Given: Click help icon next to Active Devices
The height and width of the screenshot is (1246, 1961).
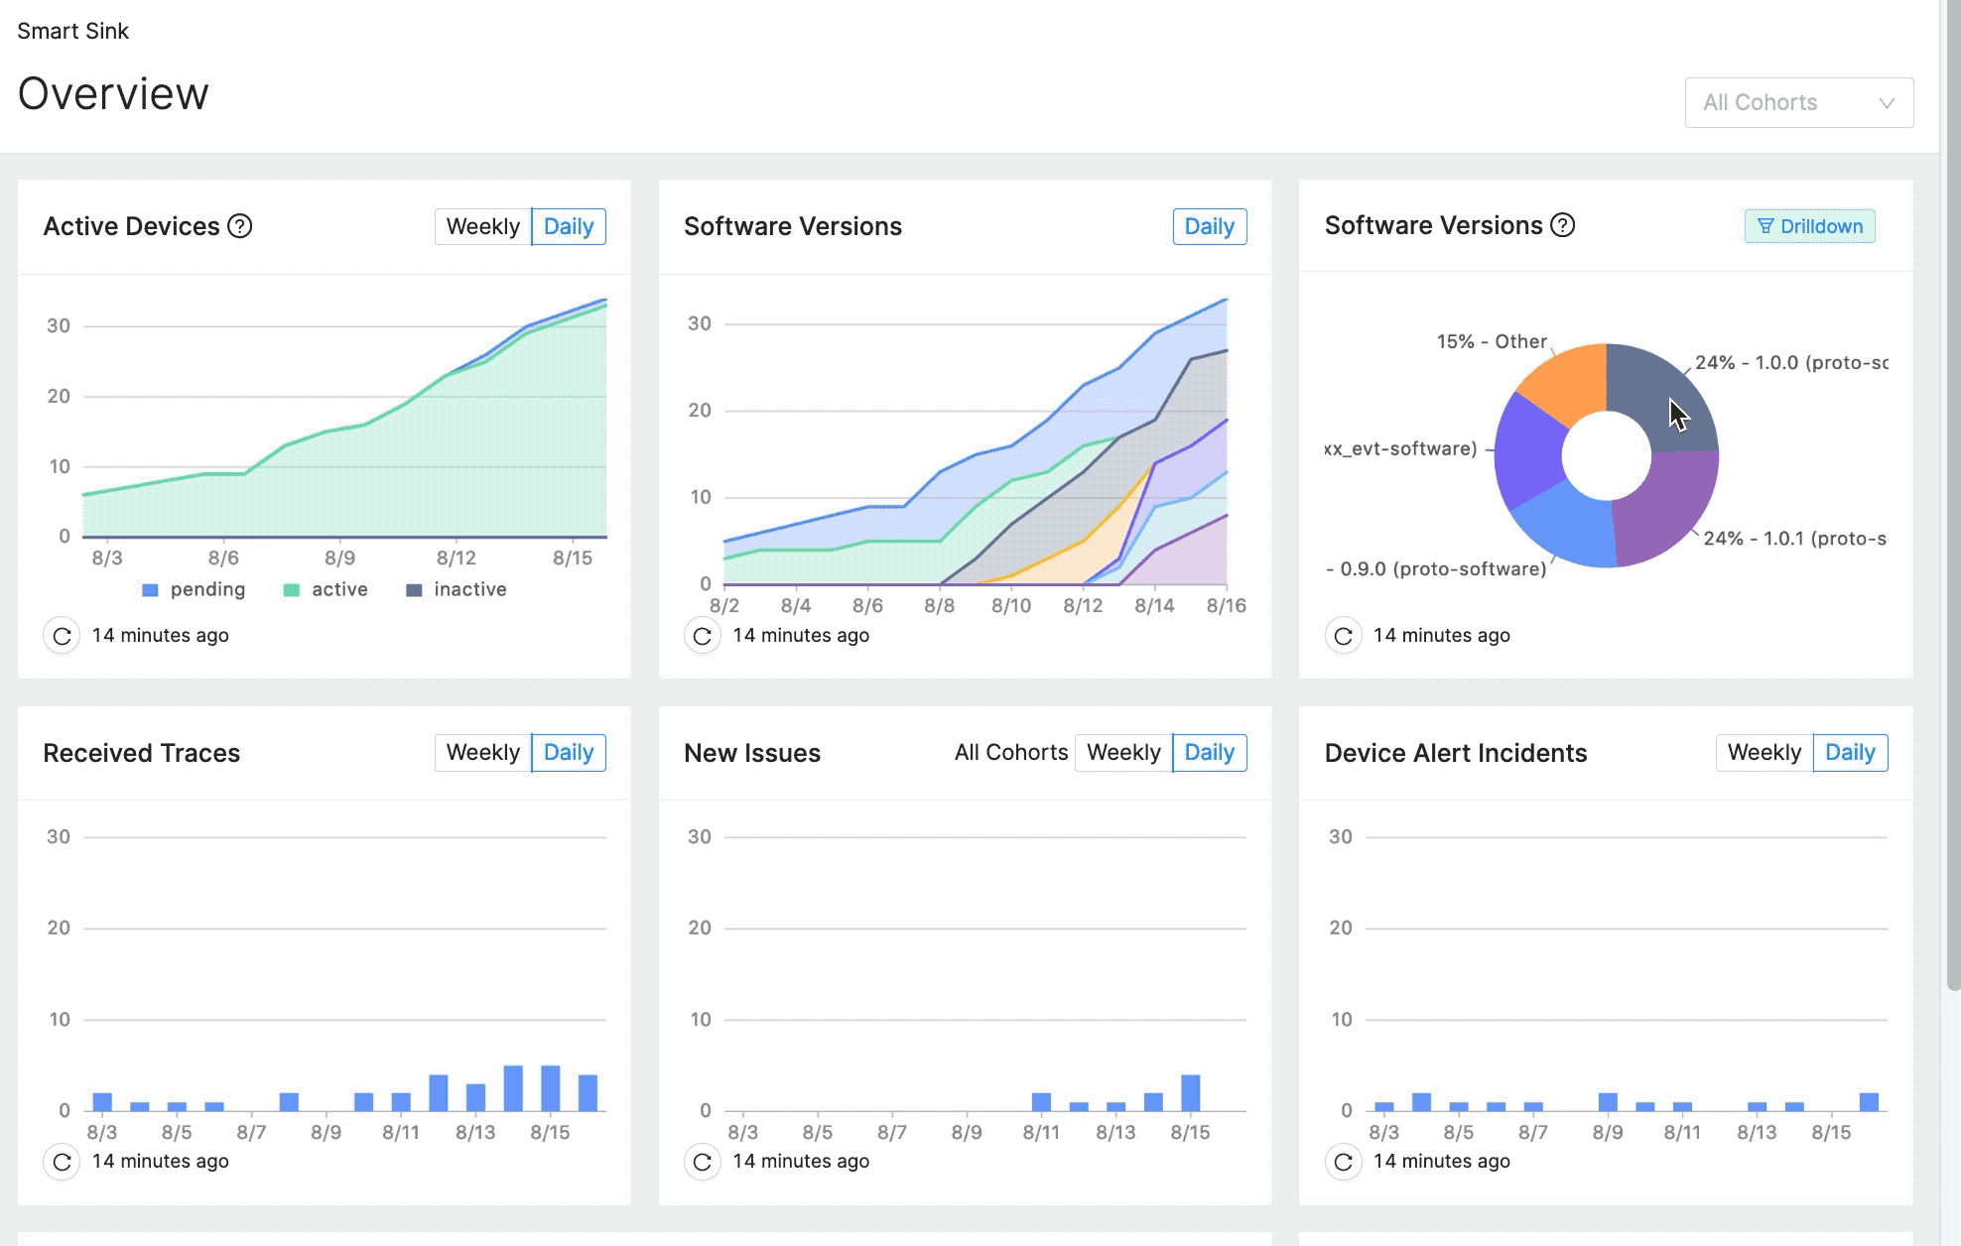Looking at the screenshot, I should tap(240, 226).
